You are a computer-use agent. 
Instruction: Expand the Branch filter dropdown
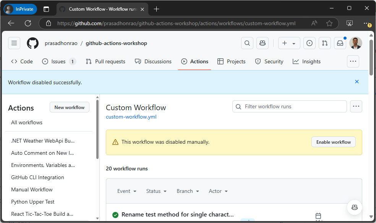tap(188, 191)
